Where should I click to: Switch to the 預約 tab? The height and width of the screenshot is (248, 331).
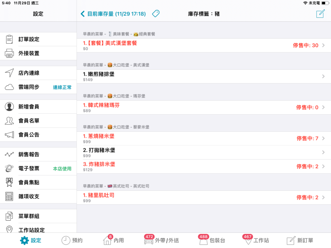(72, 240)
